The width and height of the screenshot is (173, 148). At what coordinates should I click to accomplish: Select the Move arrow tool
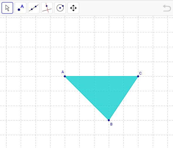pyautogui.click(x=7, y=8)
